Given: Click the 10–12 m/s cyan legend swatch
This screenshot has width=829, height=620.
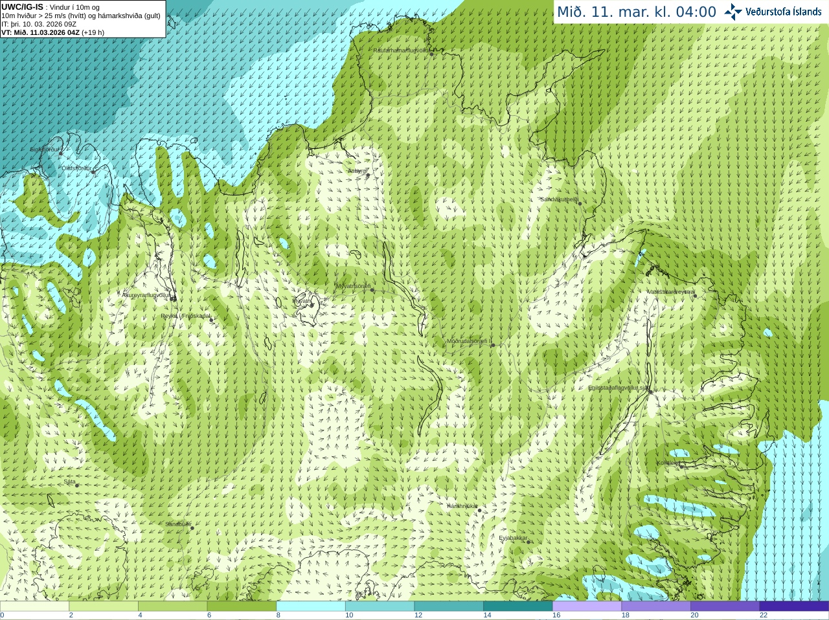Looking at the screenshot, I should tap(380, 606).
